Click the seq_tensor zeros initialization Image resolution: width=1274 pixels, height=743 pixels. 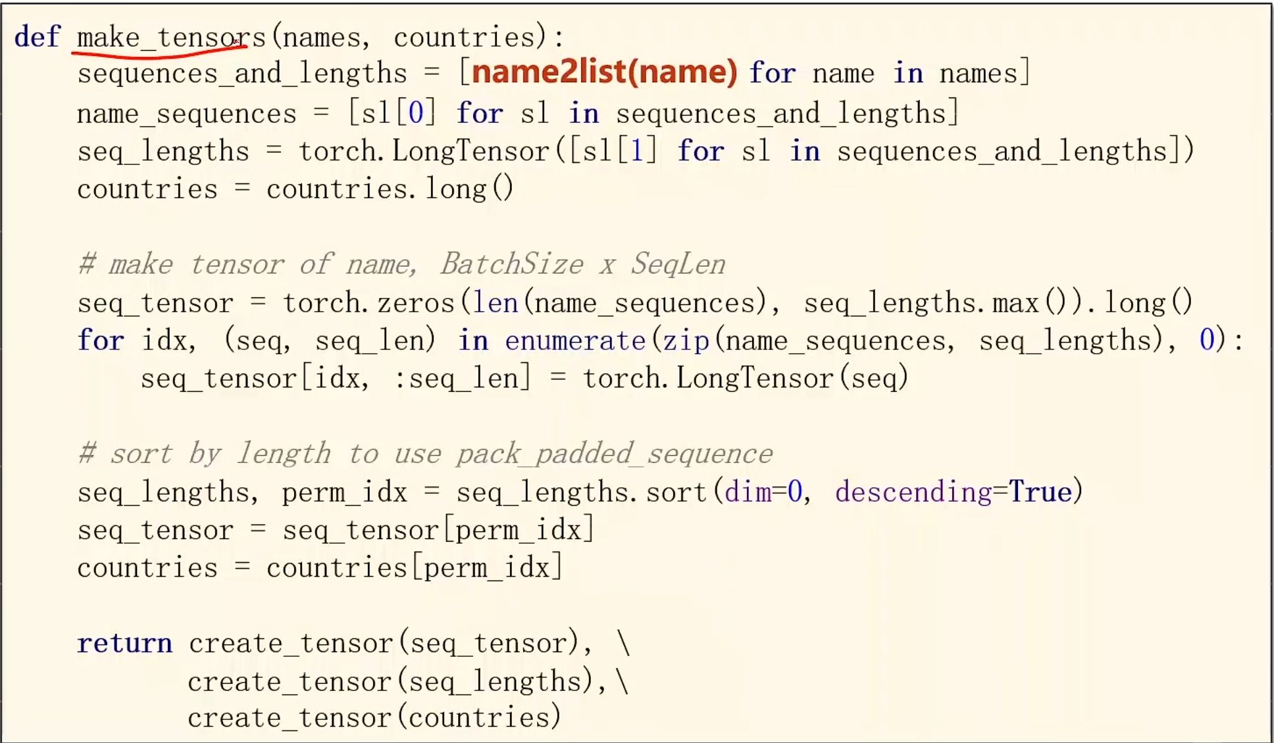click(637, 302)
